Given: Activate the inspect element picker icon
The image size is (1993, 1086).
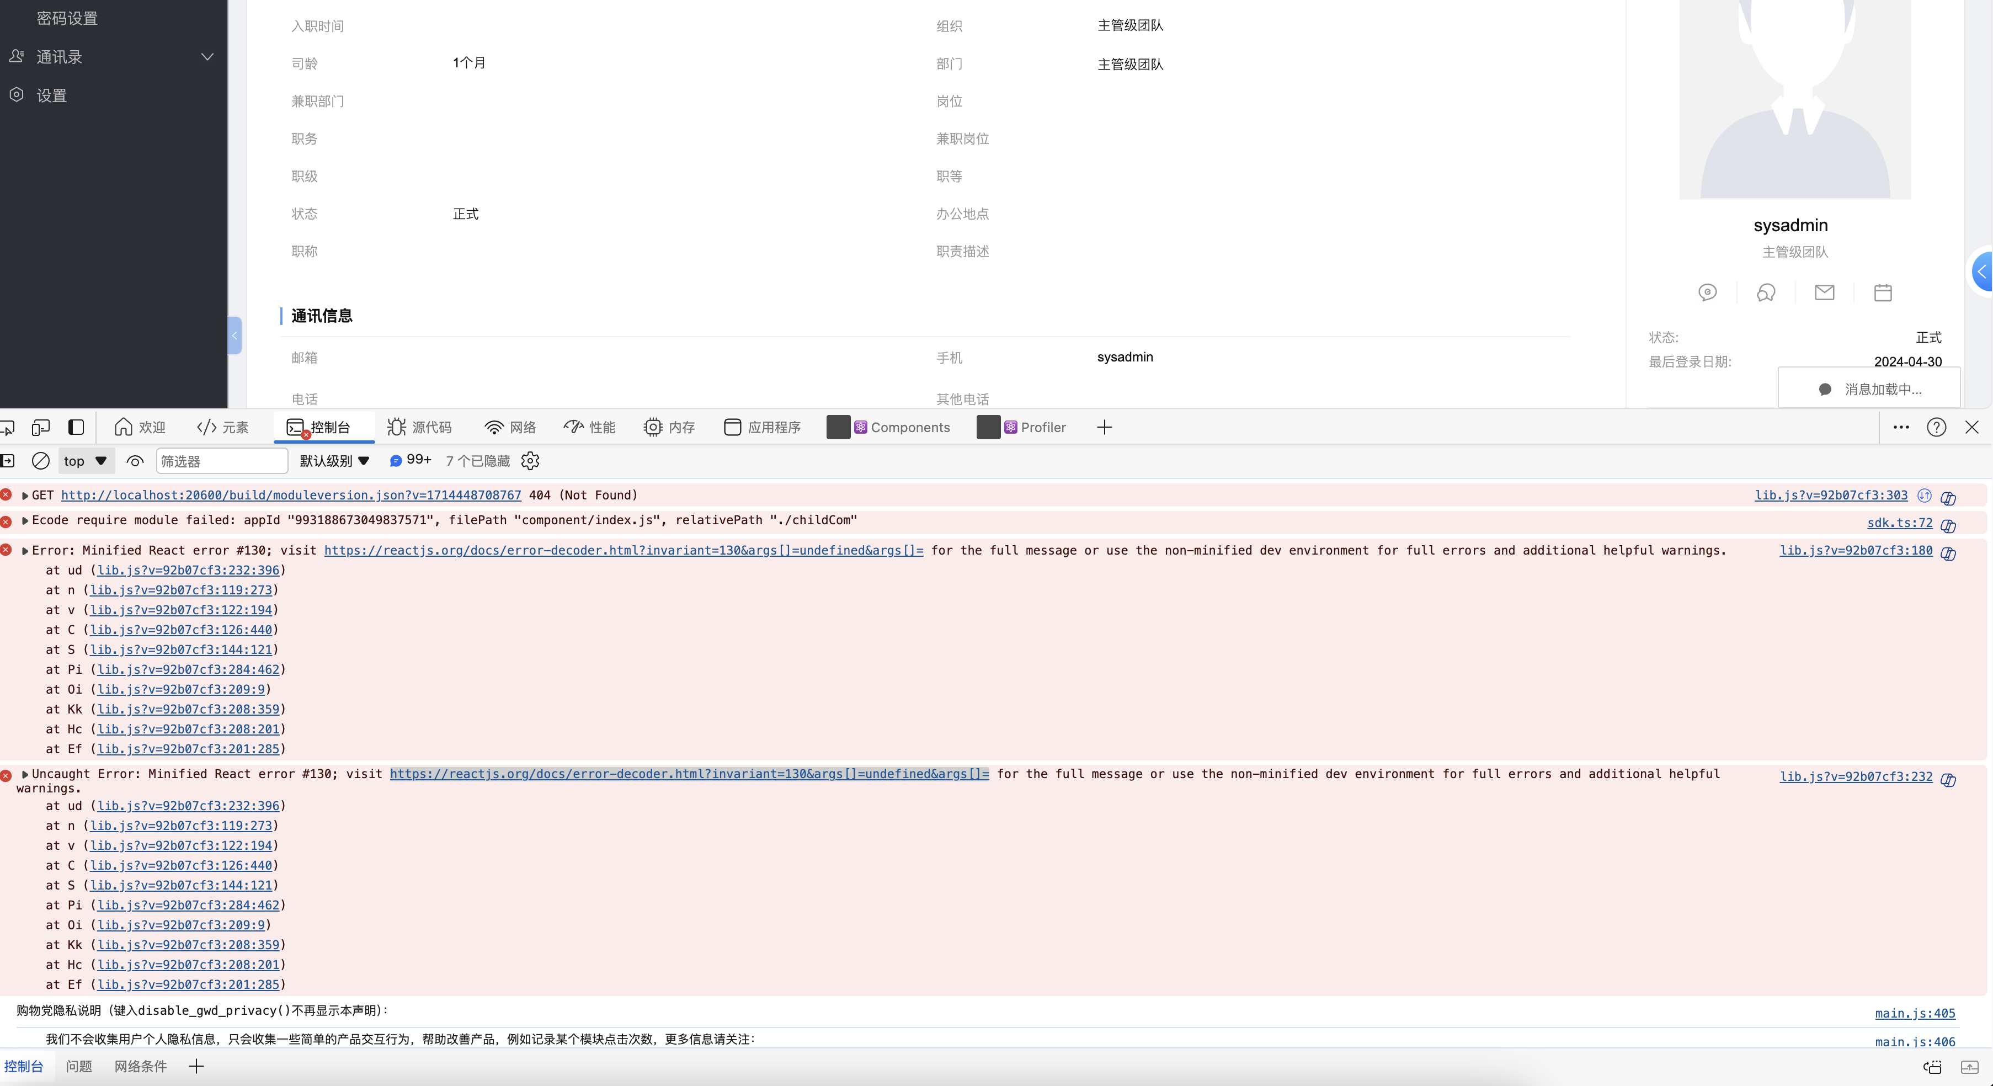Looking at the screenshot, I should coord(8,427).
